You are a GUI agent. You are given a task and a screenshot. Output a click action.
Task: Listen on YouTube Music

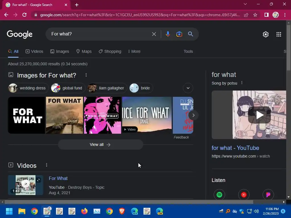pos(244,195)
